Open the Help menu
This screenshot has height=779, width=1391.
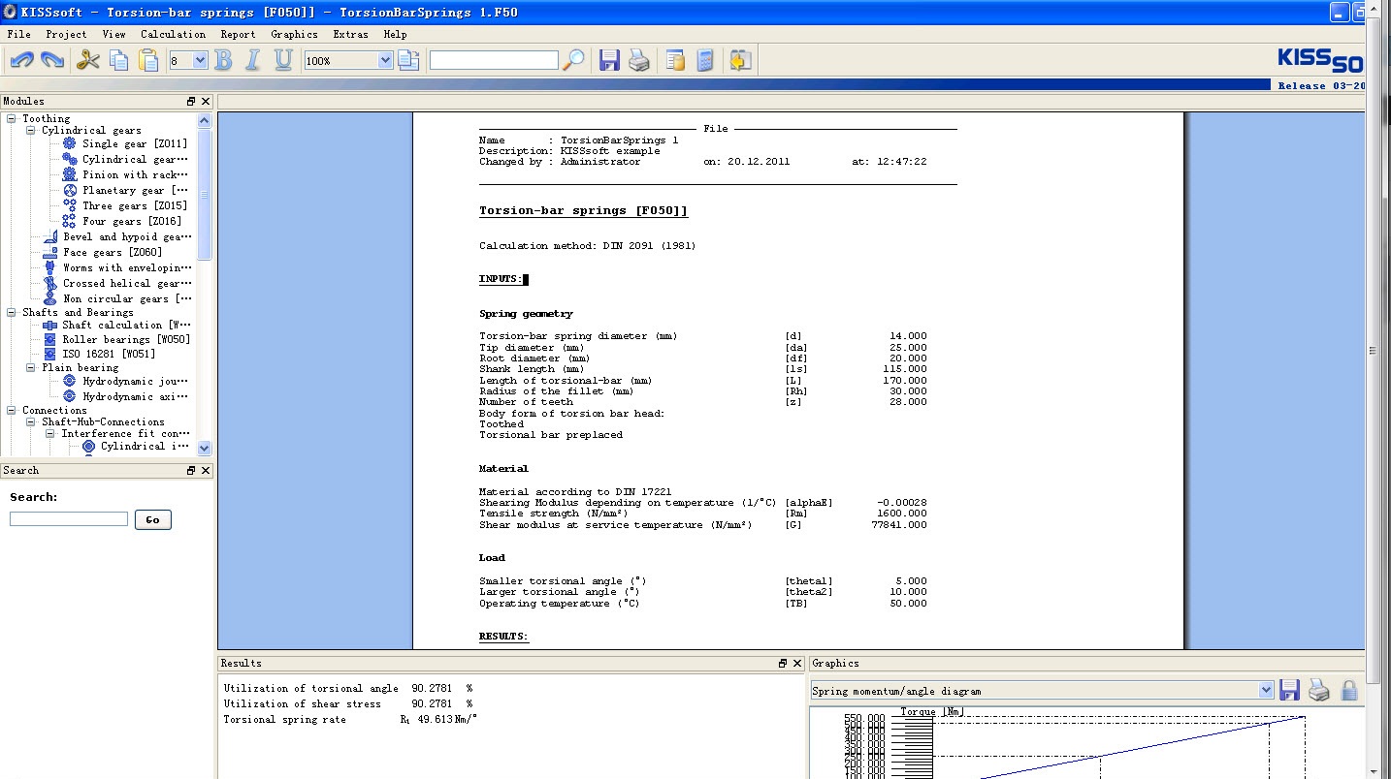(x=395, y=34)
